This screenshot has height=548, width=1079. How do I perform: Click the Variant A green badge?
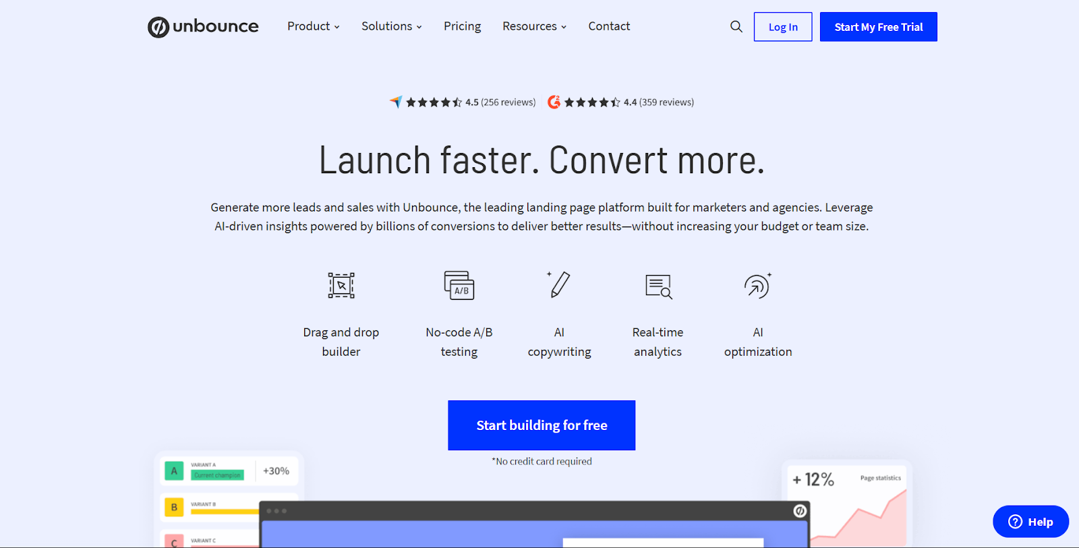pyautogui.click(x=174, y=471)
